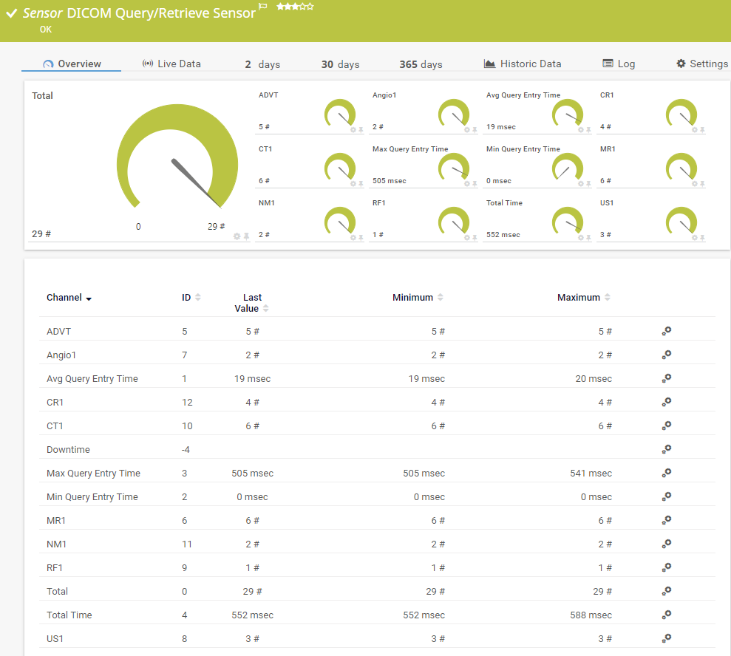The height and width of the screenshot is (656, 731).
Task: Toggle the pin on the US1 gauge
Action: 702,237
